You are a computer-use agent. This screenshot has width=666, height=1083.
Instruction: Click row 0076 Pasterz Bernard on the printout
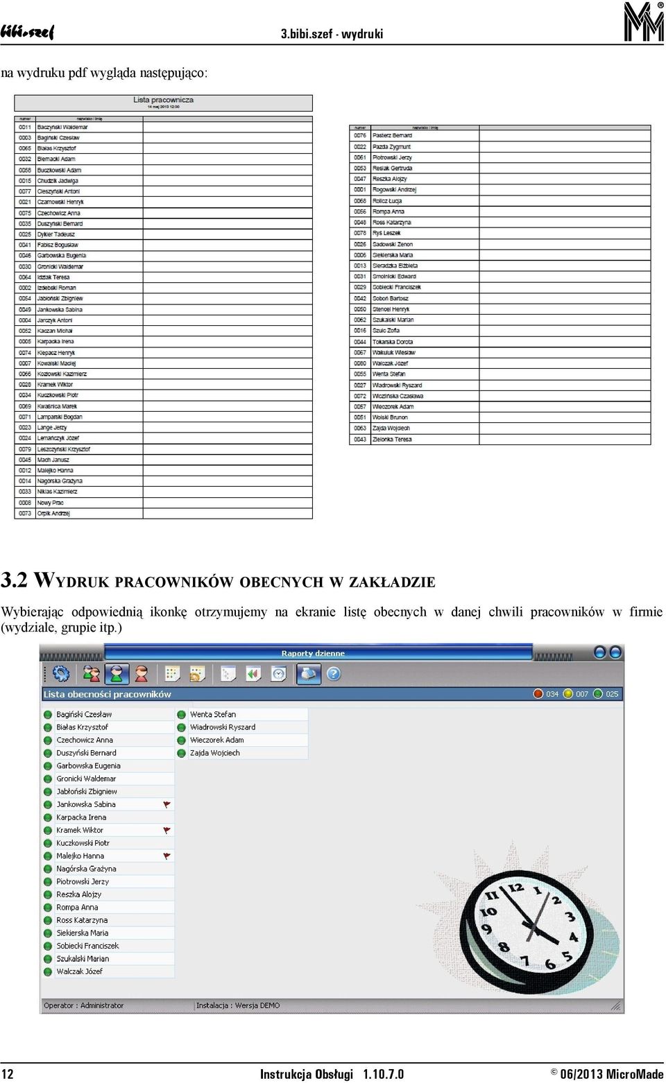click(x=500, y=135)
